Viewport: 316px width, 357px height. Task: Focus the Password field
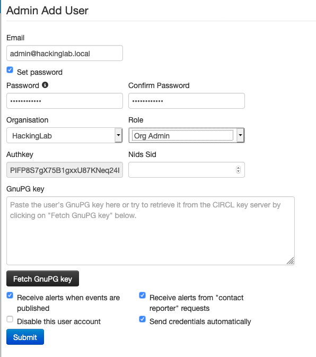pyautogui.click(x=65, y=101)
